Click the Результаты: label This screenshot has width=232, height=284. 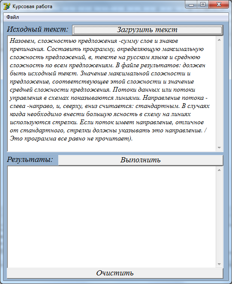pyautogui.click(x=30, y=160)
